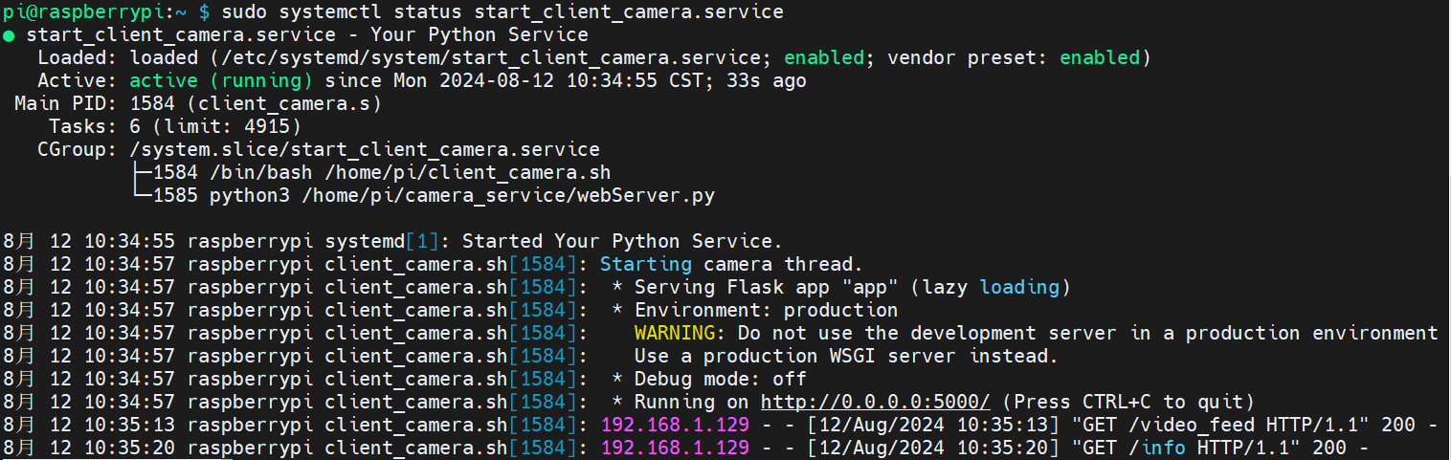The image size is (1451, 460).
Task: Click the blue "loading" word in Flask line
Action: click(x=1019, y=287)
